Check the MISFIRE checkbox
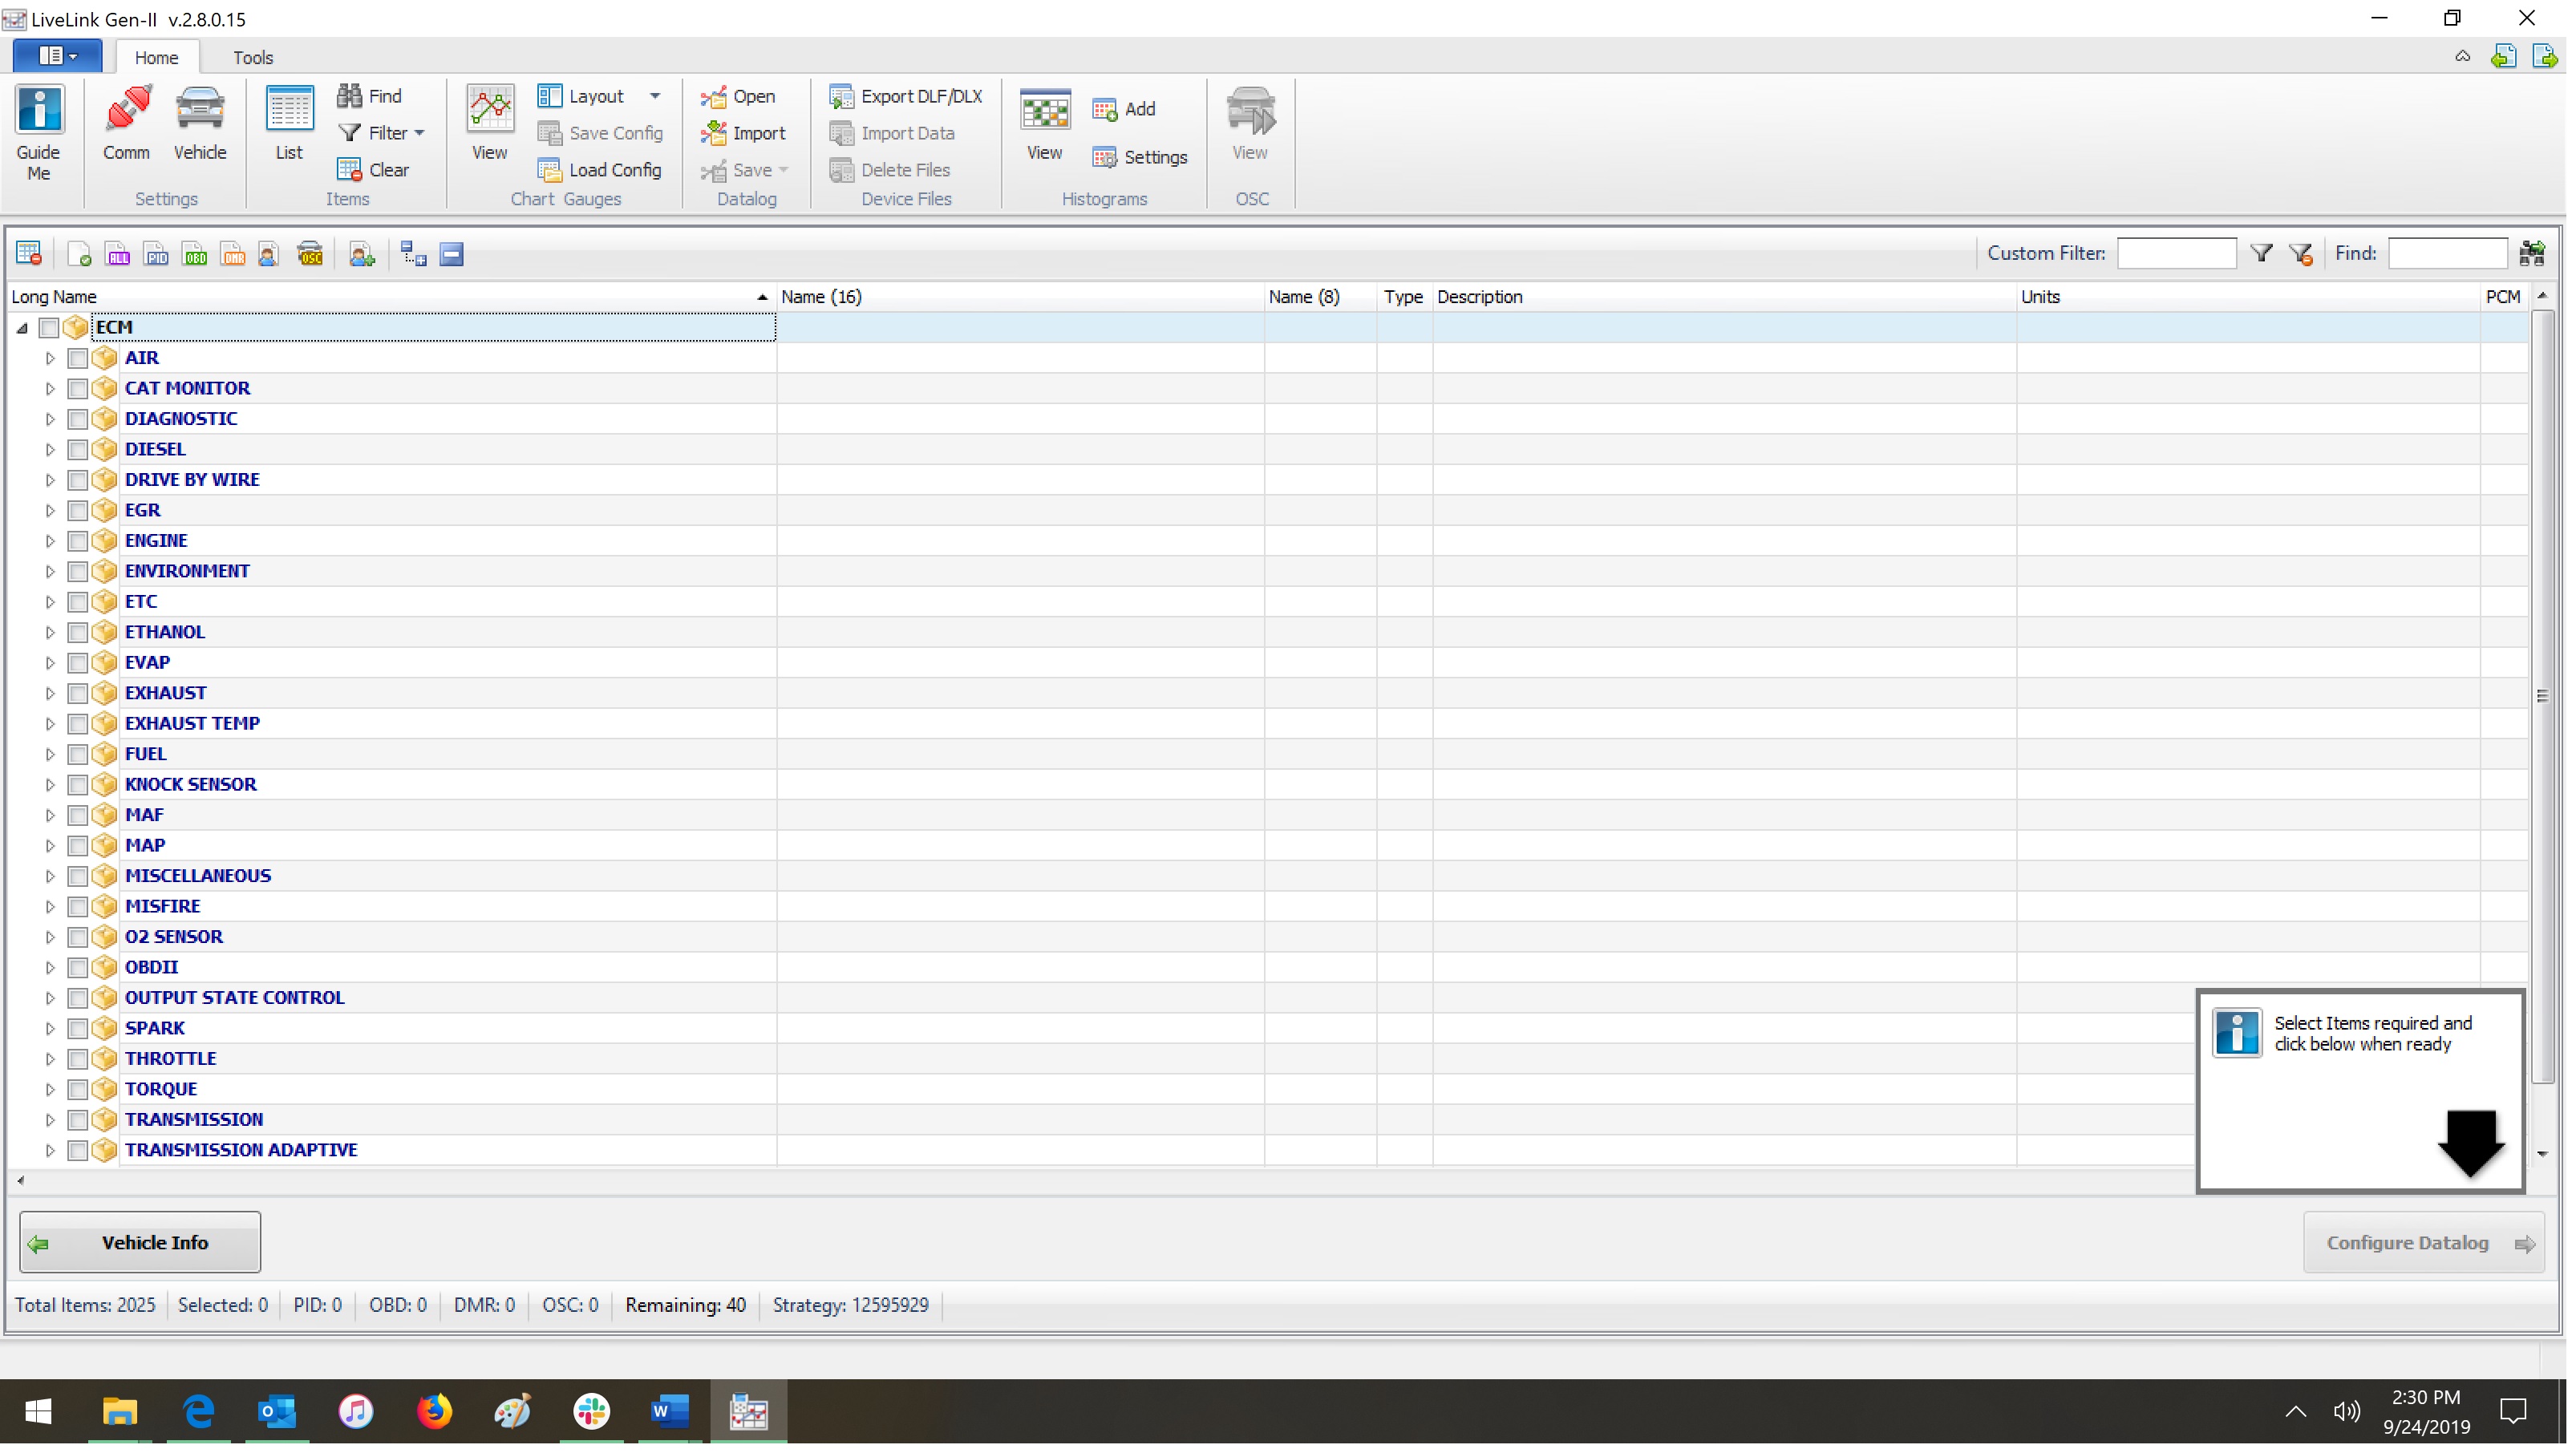 click(x=78, y=907)
